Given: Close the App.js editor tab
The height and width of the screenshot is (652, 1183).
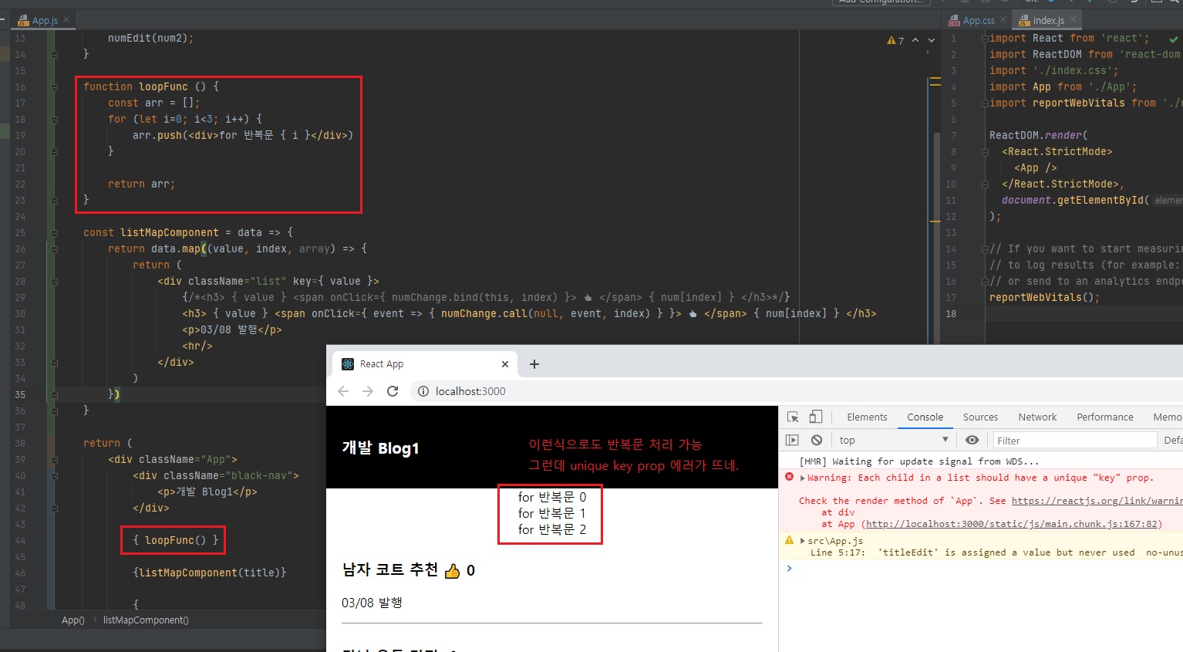Looking at the screenshot, I should coord(66,20).
